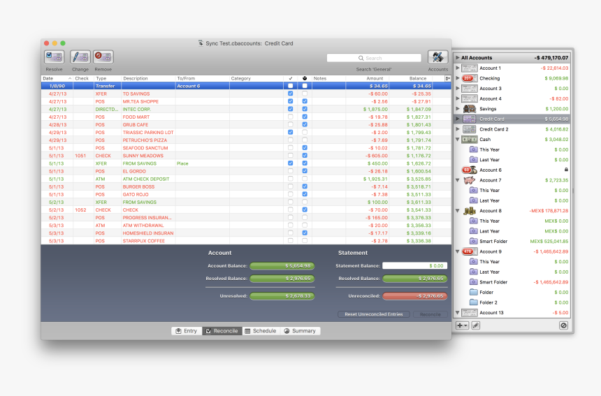
Task: Switch to the Summary tab
Action: coord(300,331)
